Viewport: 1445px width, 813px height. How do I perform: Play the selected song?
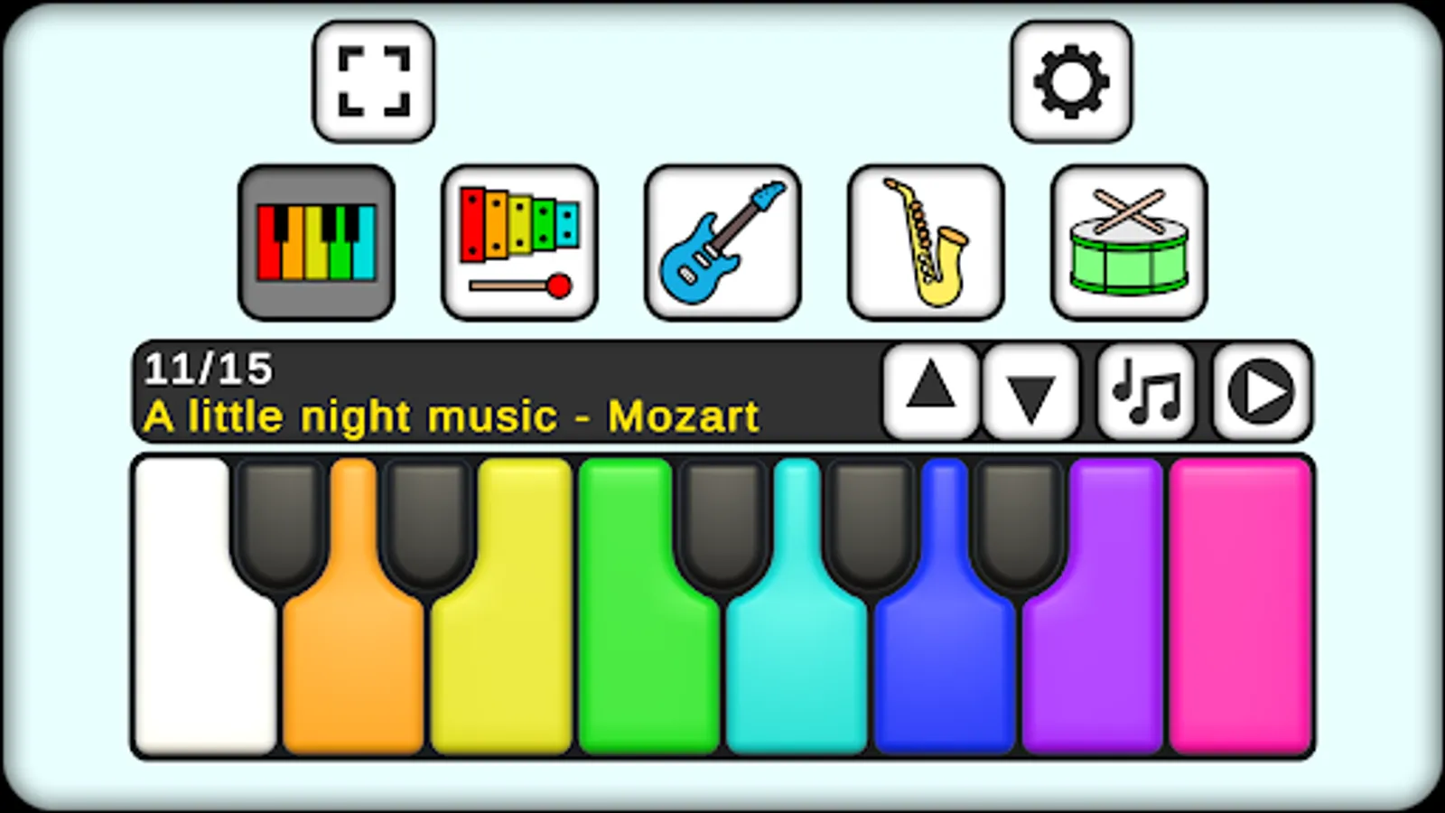[x=1261, y=391]
